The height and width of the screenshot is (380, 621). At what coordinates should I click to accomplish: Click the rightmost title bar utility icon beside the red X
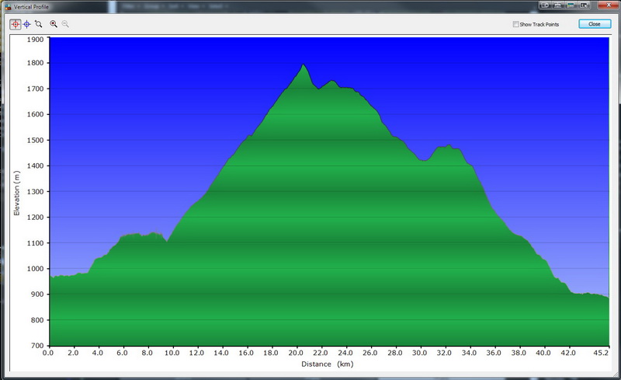pyautogui.click(x=584, y=6)
